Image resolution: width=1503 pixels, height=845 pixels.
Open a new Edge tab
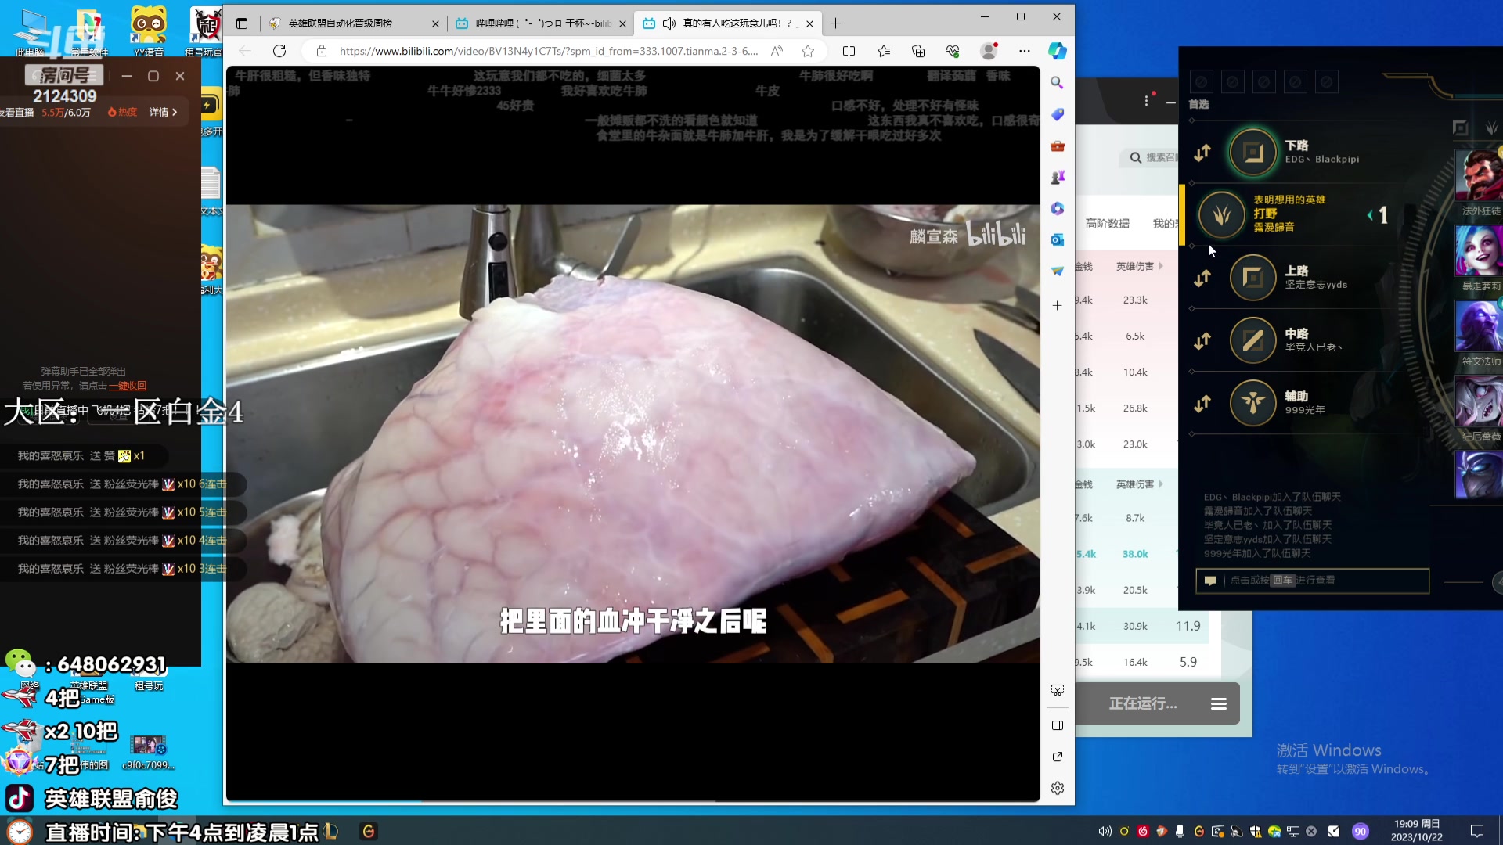pos(835,23)
